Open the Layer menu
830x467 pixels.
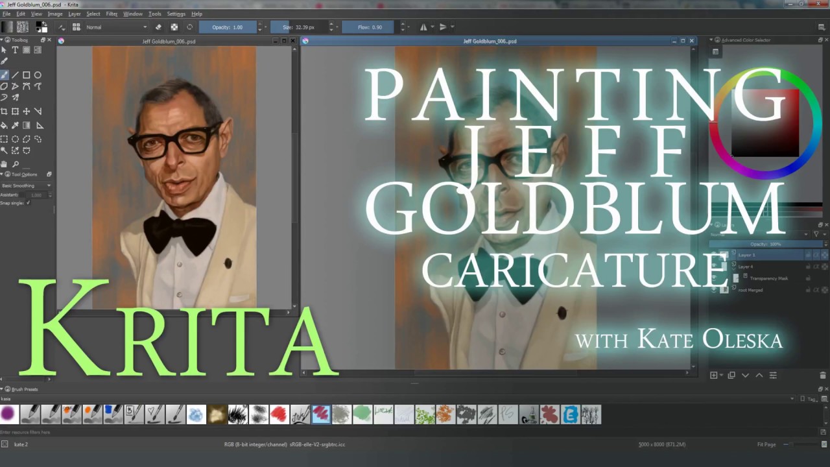point(73,13)
